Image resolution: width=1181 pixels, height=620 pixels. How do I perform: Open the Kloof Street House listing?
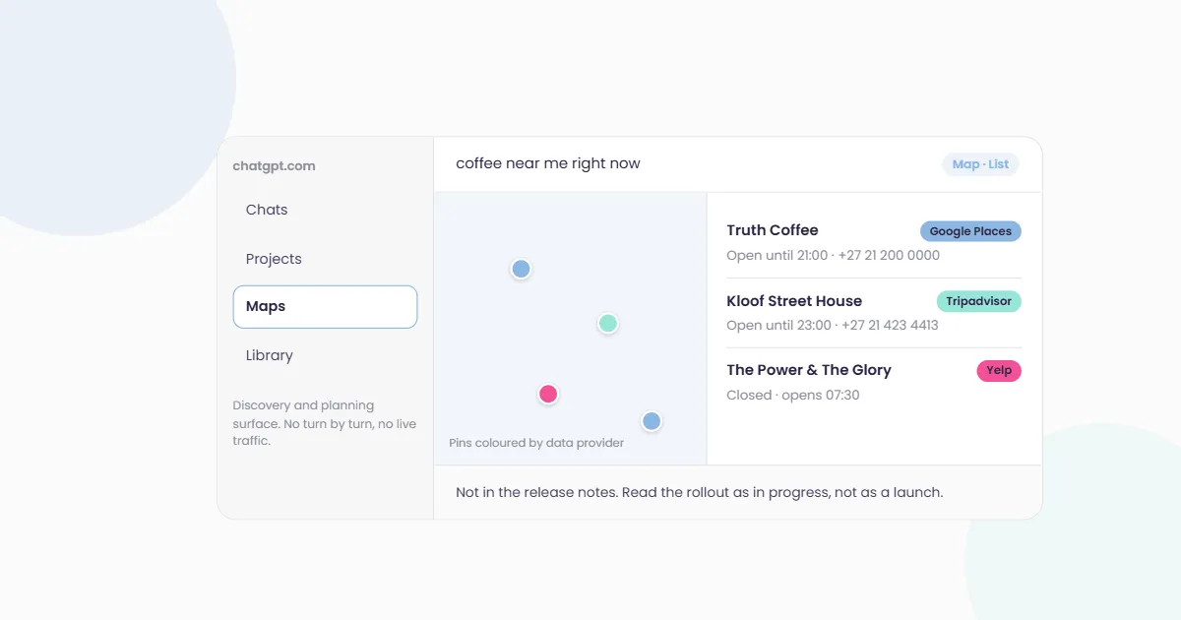pos(874,313)
